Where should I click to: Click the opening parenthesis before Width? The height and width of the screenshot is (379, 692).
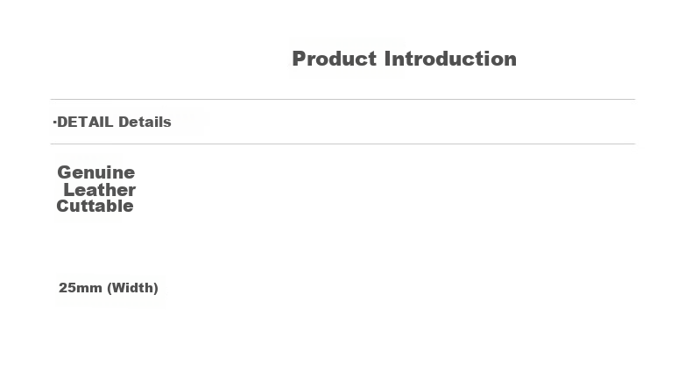109,288
